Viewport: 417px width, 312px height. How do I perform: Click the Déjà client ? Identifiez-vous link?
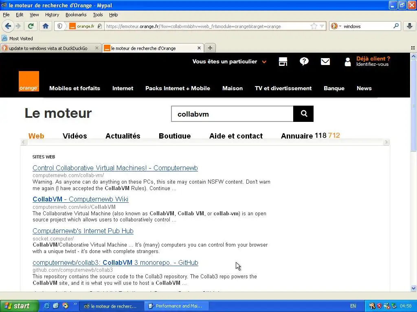pos(373,61)
